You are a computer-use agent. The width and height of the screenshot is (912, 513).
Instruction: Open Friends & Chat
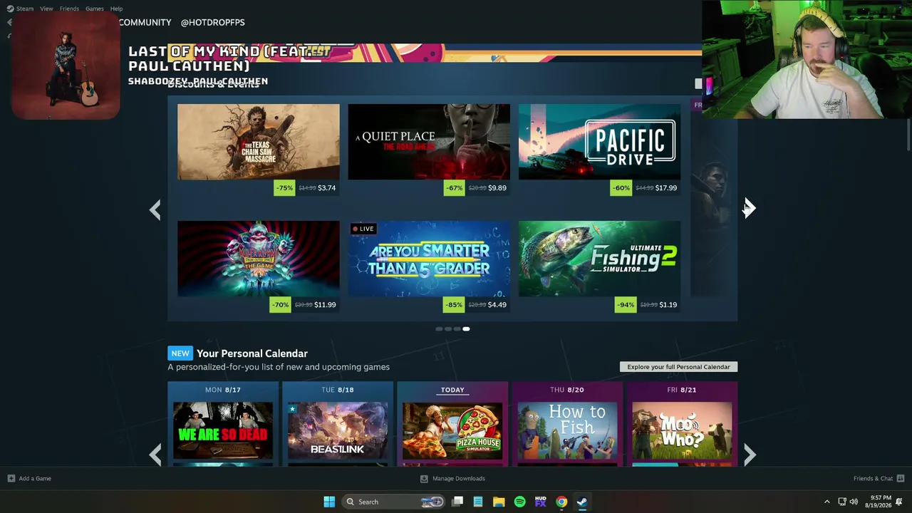[x=874, y=479]
